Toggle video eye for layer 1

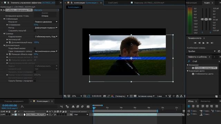pos(2,115)
